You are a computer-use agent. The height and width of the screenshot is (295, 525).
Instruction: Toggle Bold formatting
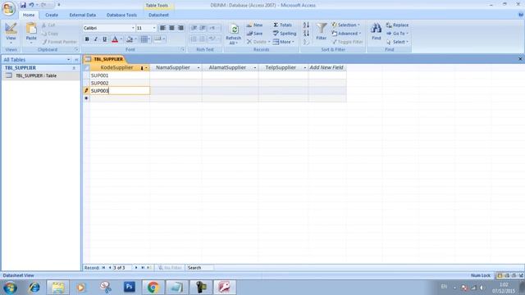pos(87,39)
